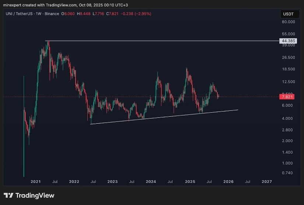Screen dimensions: 304x205
Task: Click the 6.000 price axis label
Action: click(x=287, y=105)
